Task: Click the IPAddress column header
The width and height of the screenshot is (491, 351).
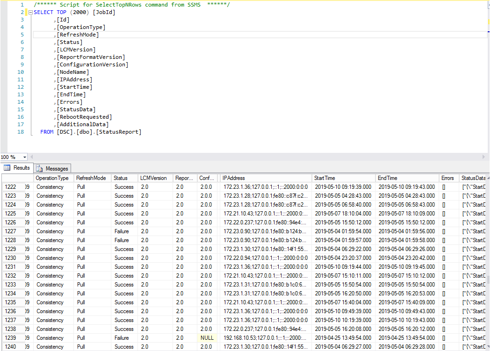Action: pyautogui.click(x=266, y=178)
